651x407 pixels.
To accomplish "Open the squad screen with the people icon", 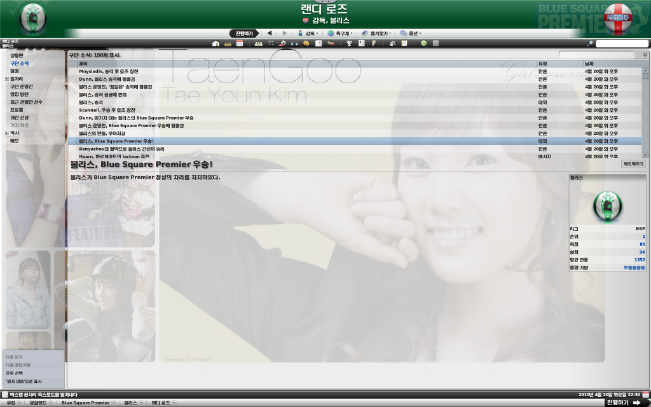I will click(259, 43).
